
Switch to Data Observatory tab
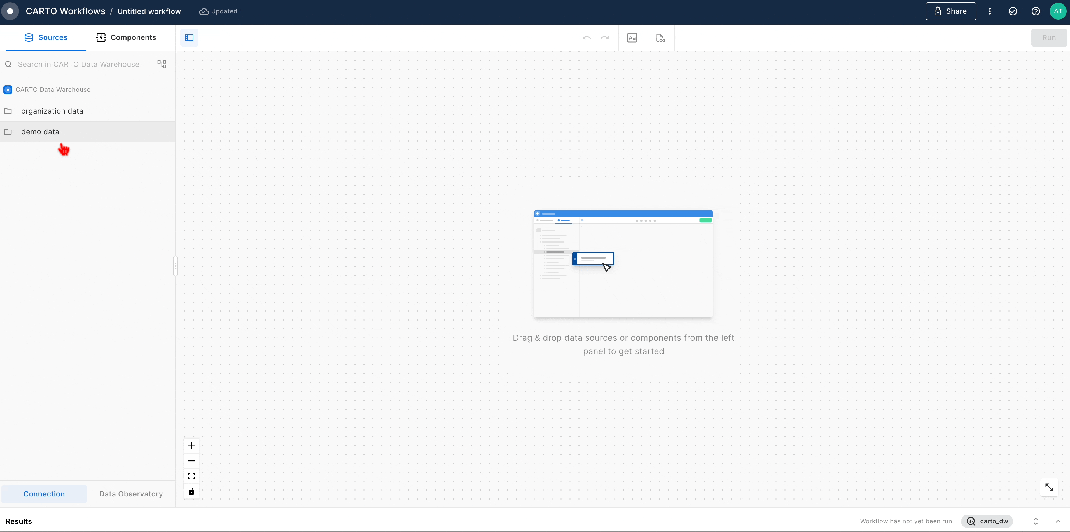[131, 494]
